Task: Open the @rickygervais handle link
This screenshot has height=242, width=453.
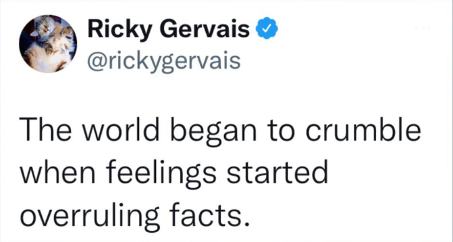Action: coord(164,62)
